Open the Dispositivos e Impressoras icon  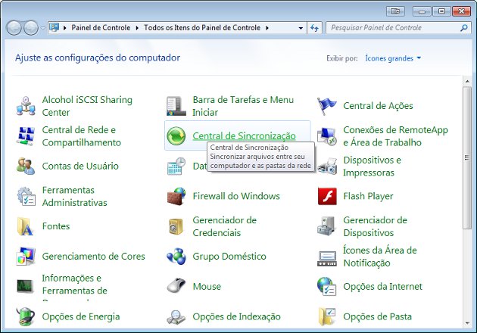(x=327, y=166)
